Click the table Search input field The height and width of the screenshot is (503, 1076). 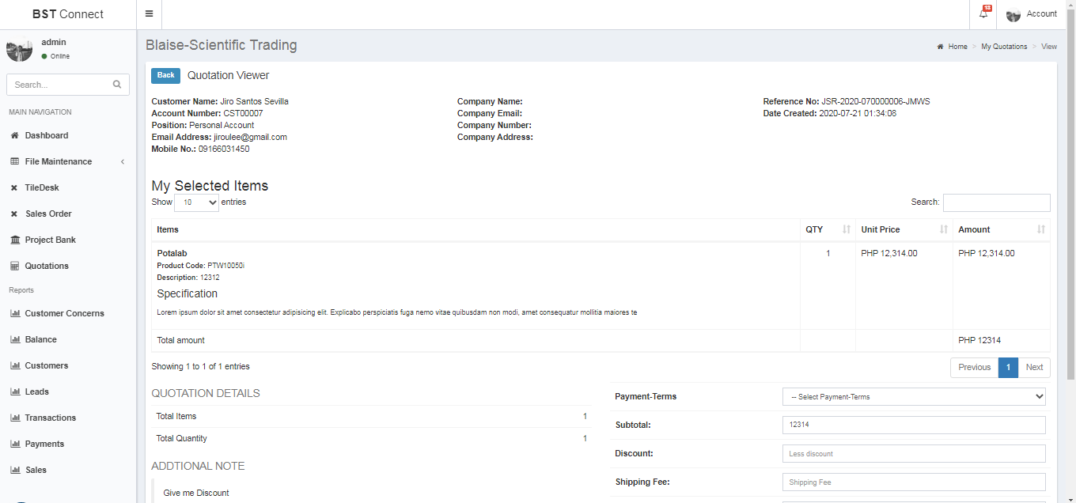tap(996, 202)
